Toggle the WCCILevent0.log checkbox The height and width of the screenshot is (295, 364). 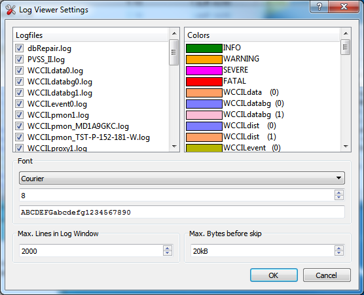[19, 103]
